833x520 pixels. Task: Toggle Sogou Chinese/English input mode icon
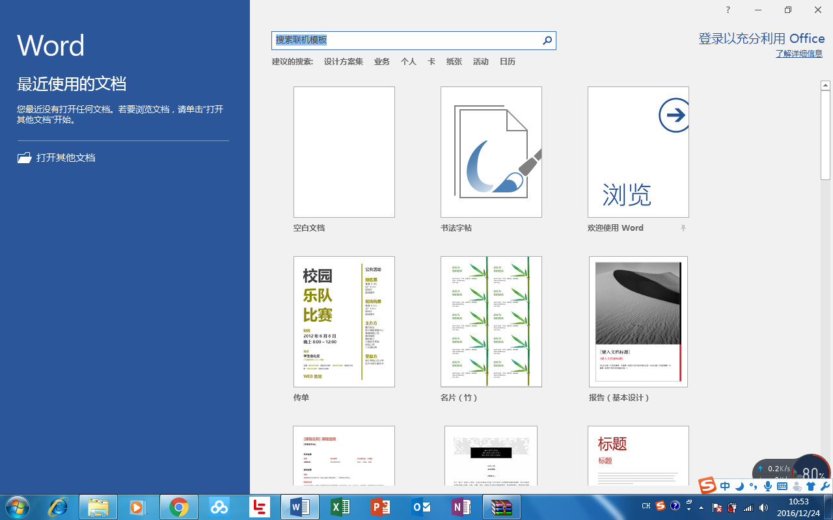(x=725, y=486)
